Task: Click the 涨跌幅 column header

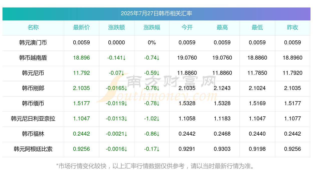Action: [x=152, y=27]
